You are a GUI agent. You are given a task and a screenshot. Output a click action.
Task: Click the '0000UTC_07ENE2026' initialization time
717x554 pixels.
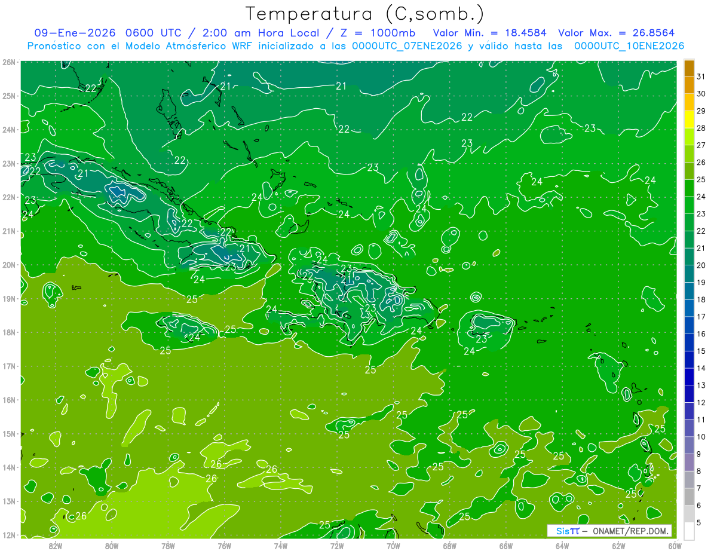click(407, 46)
